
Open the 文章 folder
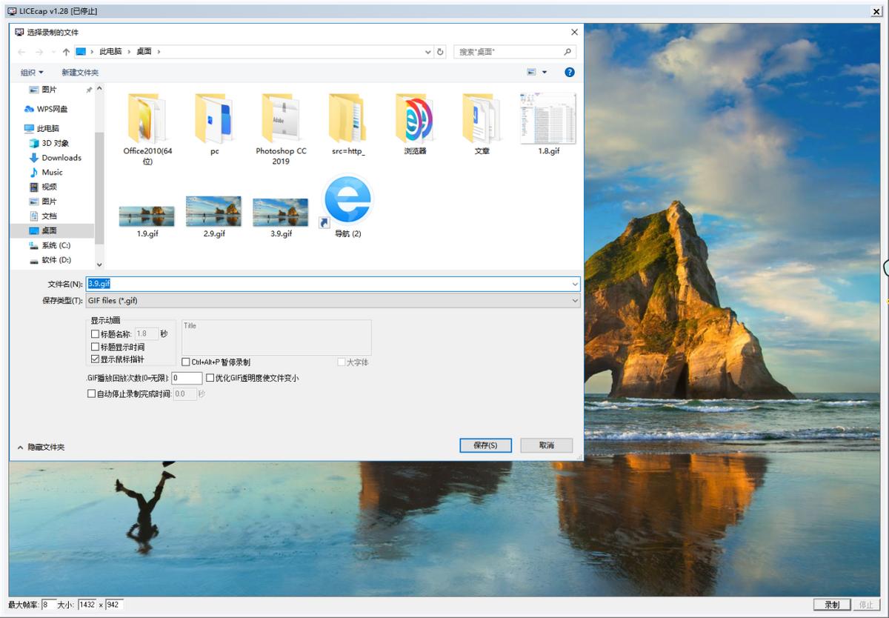pos(482,124)
